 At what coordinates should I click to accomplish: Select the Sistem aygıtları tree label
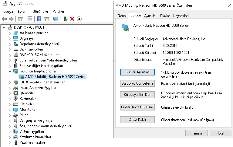pyautogui.click(x=32, y=131)
